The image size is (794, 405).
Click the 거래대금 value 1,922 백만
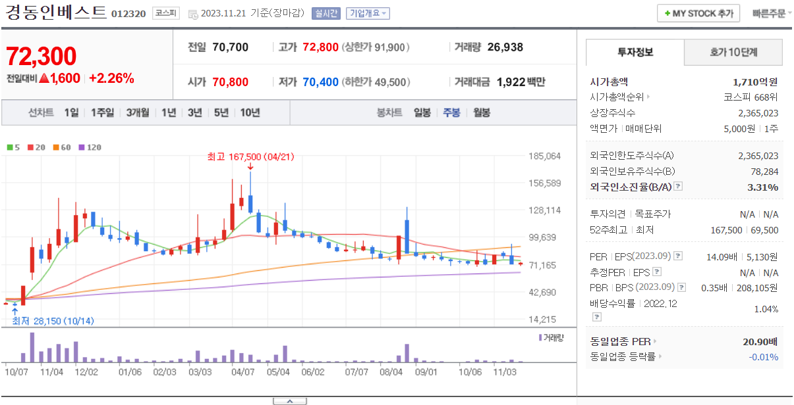point(521,82)
